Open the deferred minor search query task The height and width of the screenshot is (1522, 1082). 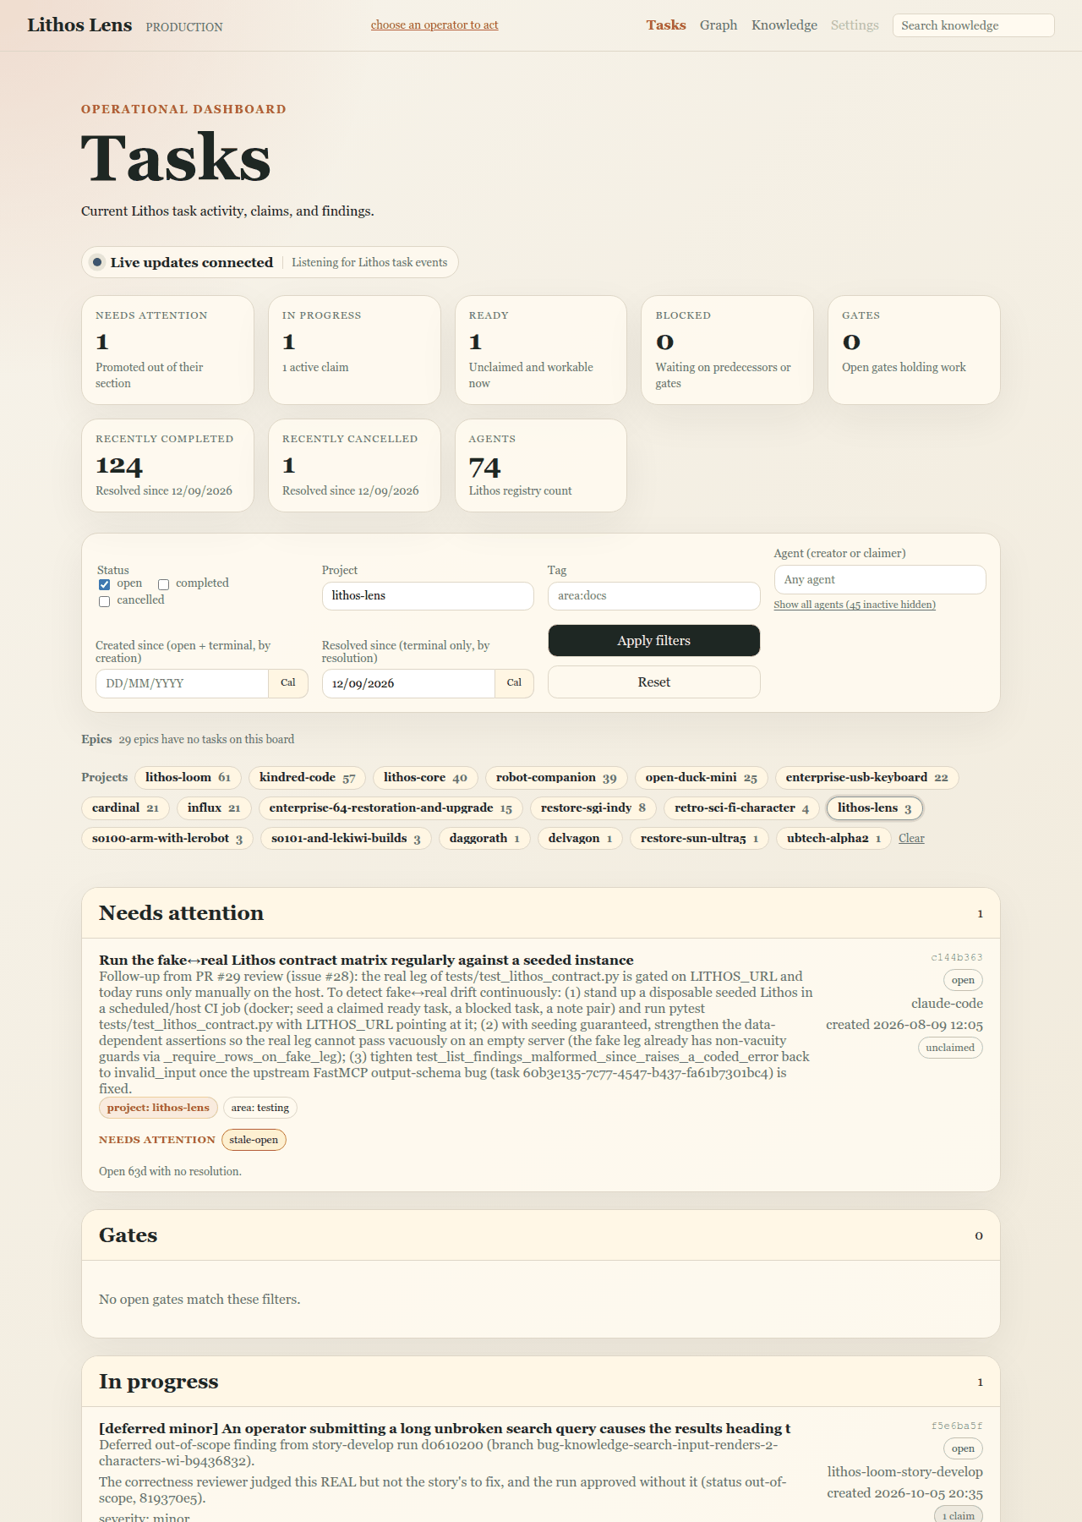(445, 1429)
